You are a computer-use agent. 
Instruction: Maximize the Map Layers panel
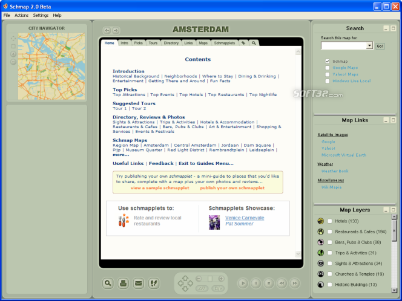click(x=393, y=210)
